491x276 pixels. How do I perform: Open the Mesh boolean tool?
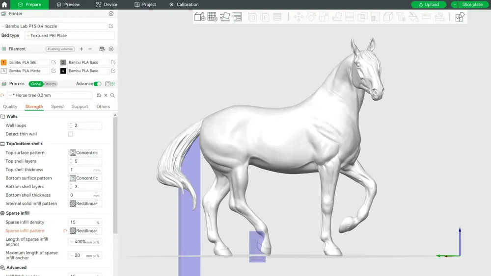tap(362, 17)
